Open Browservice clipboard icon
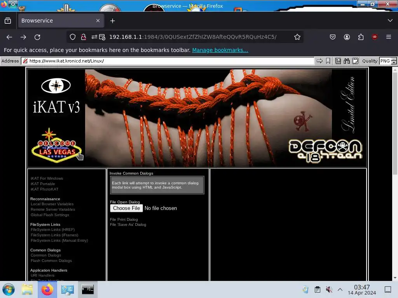Screen dimensions: 398x298 click(x=355, y=61)
